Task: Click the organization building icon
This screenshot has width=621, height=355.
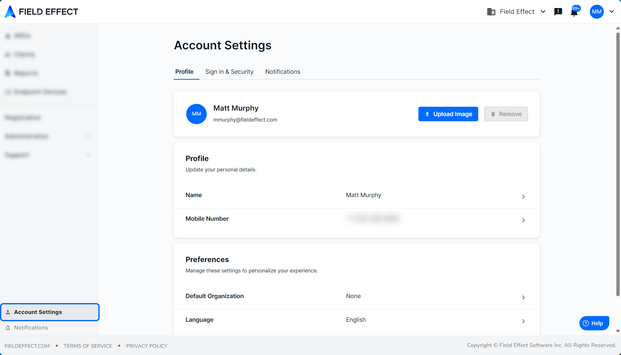Action: [x=491, y=12]
